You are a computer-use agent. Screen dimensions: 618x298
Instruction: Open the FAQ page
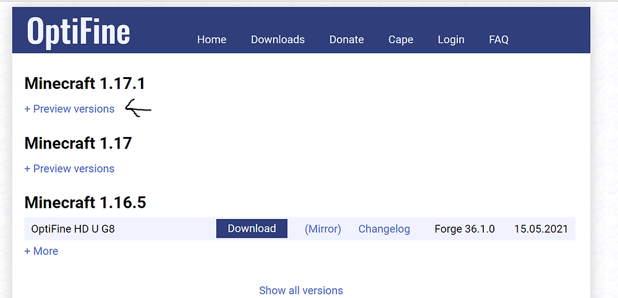pos(499,39)
